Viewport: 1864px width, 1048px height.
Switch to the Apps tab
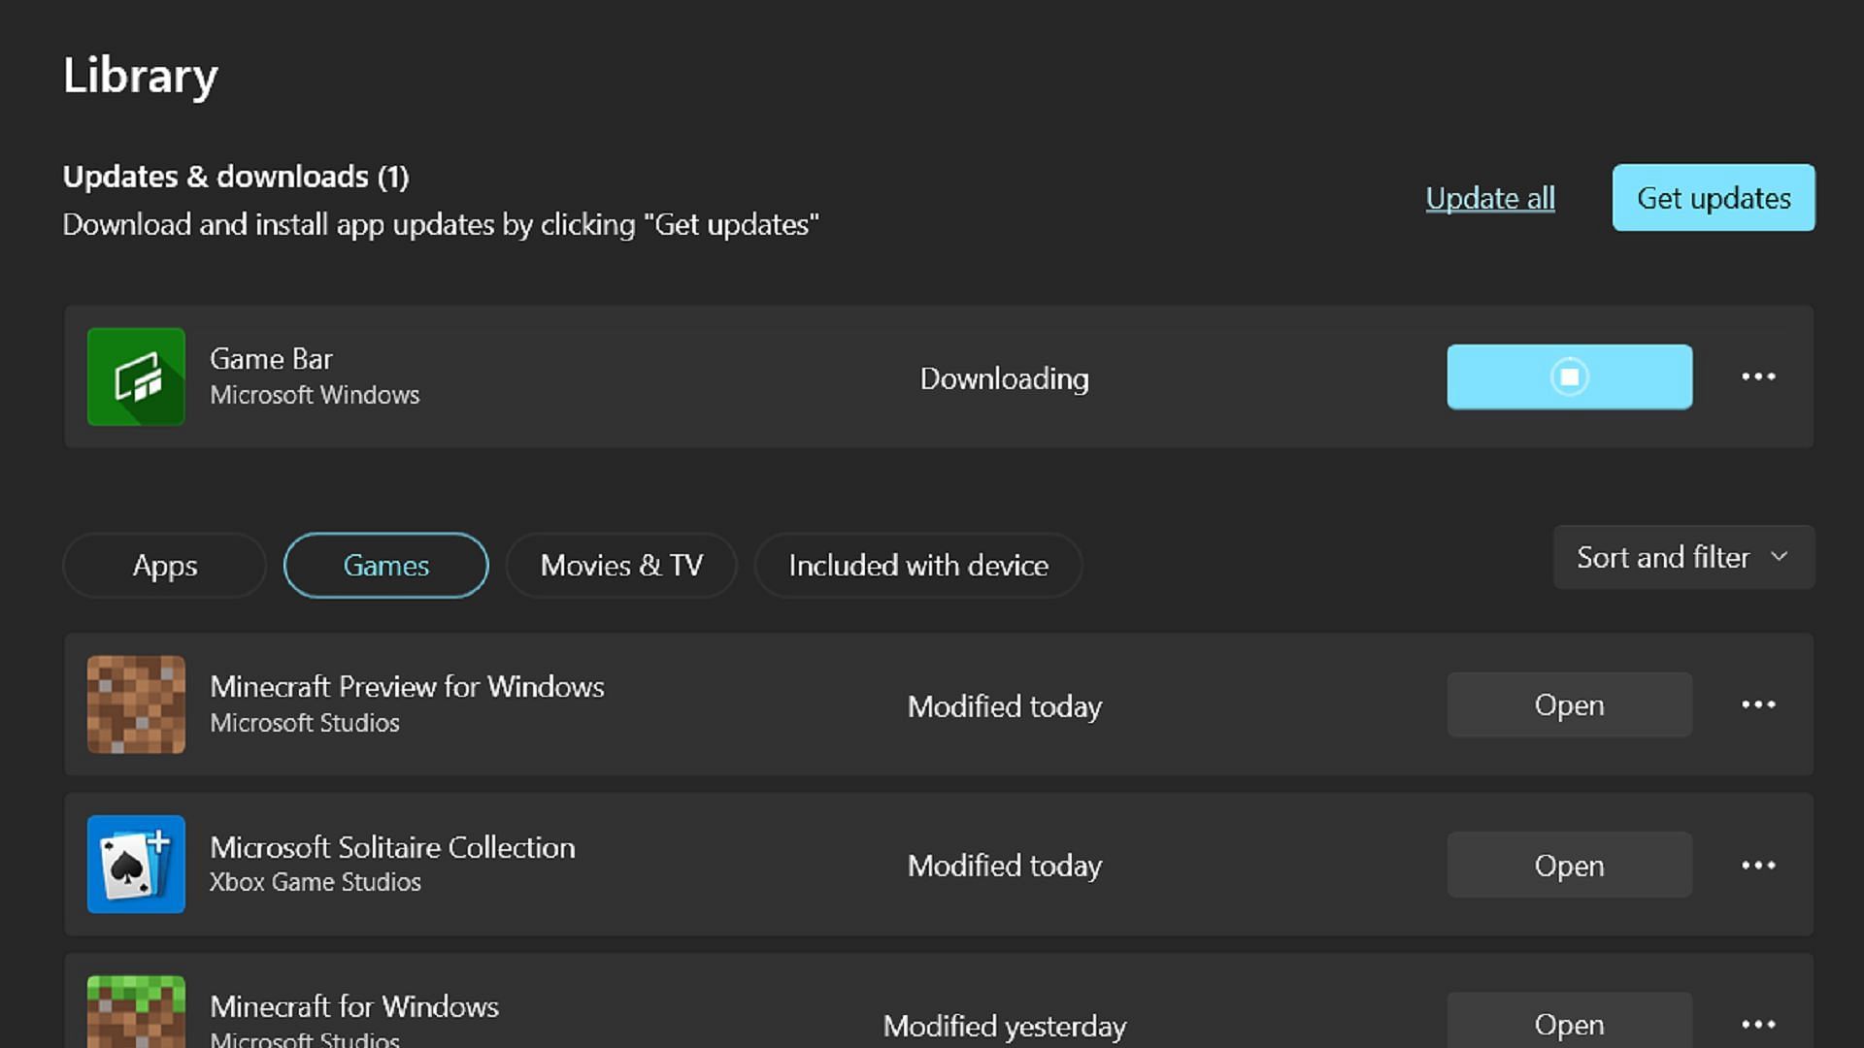click(164, 565)
